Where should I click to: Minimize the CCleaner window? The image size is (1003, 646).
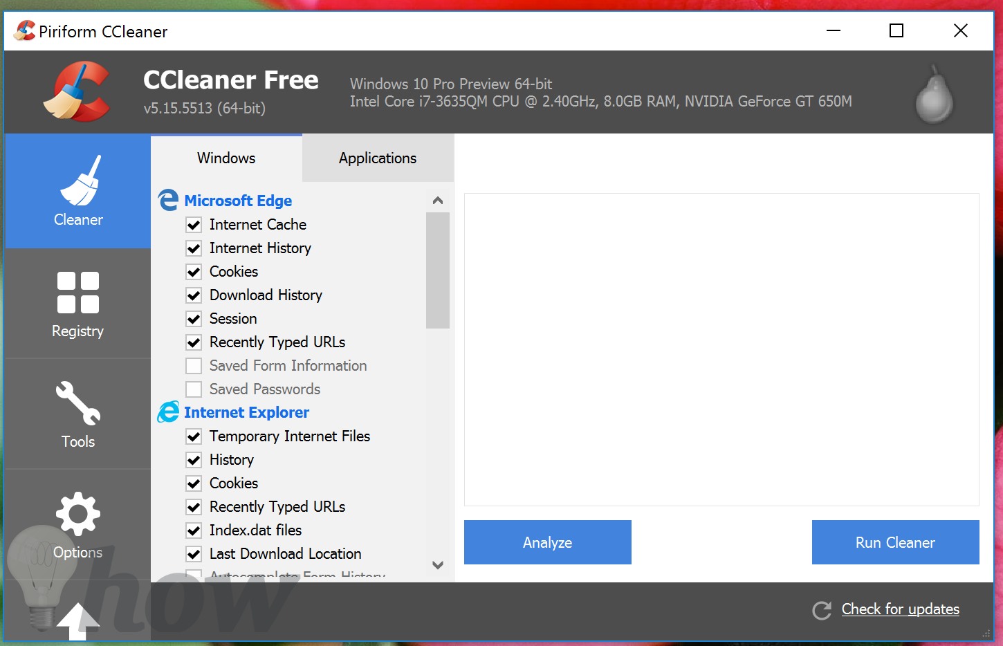pos(834,30)
